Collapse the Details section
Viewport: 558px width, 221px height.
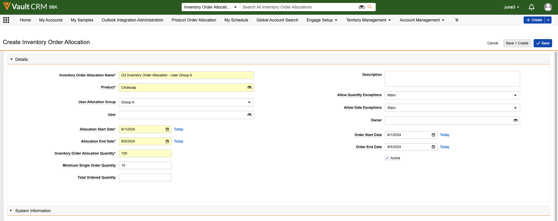[11, 59]
